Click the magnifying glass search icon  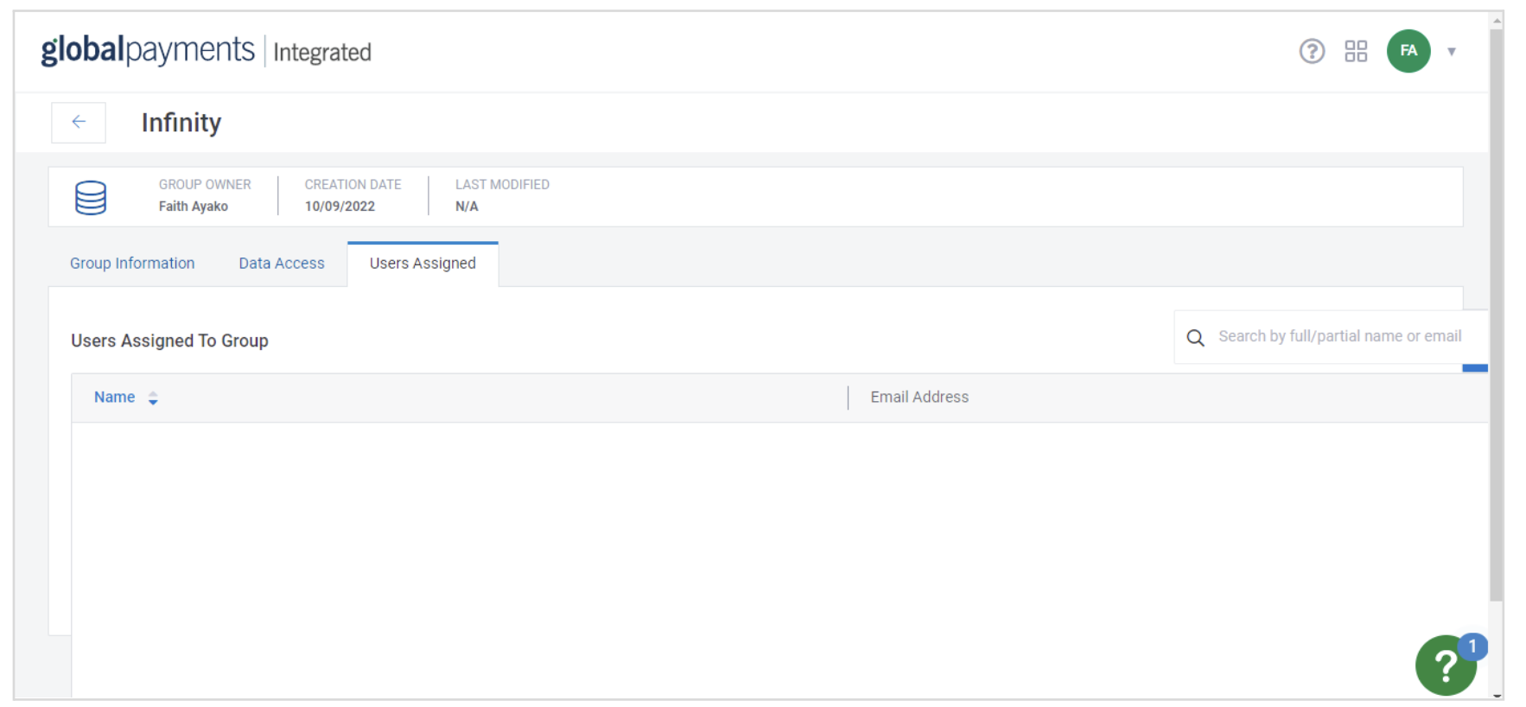pyautogui.click(x=1195, y=338)
